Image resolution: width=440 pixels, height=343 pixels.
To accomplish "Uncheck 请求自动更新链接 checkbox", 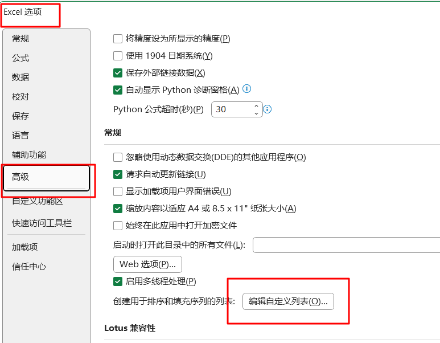I will [118, 174].
